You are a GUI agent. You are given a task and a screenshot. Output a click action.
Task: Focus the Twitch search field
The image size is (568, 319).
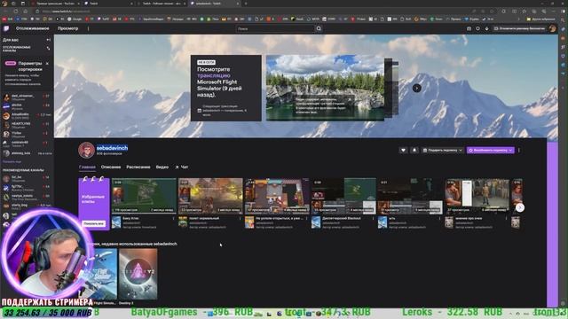[x=275, y=28]
